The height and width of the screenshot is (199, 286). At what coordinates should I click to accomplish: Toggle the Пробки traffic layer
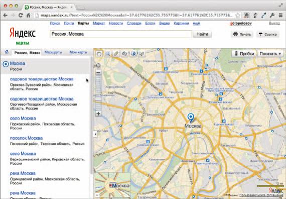[x=244, y=54]
